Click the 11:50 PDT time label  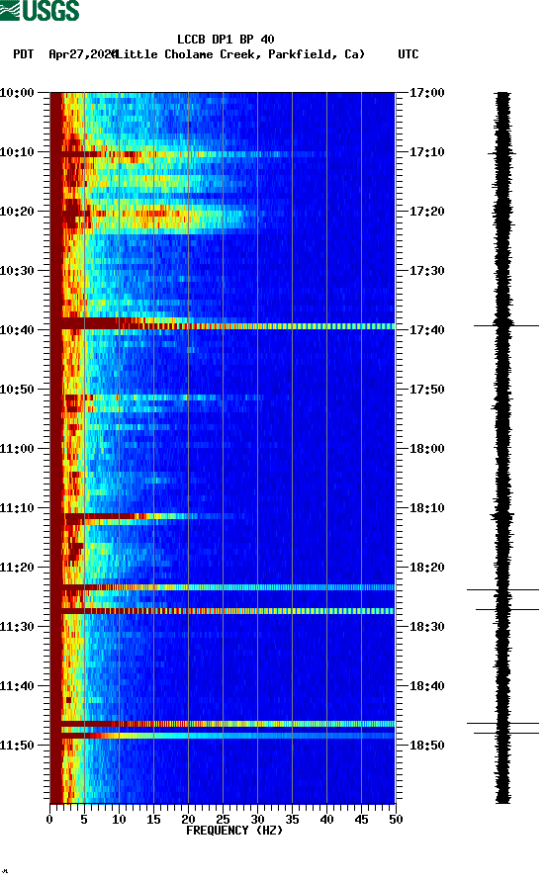tap(17, 746)
